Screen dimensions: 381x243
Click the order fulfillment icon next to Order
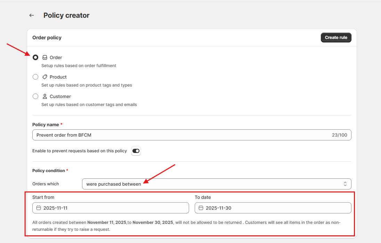click(45, 57)
